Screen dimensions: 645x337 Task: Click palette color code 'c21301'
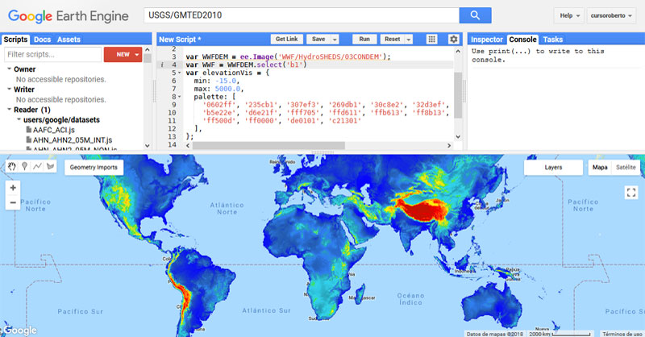(345, 121)
